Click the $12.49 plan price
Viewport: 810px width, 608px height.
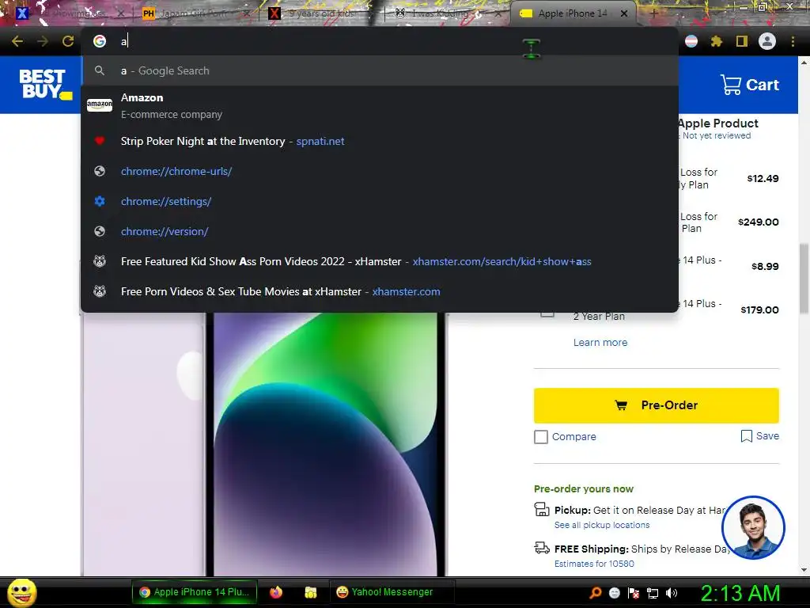click(763, 178)
